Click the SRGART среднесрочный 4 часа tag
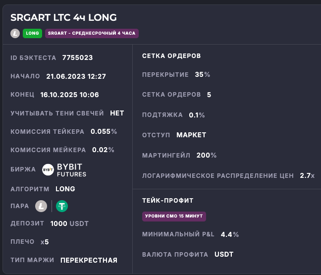321x275 pixels. pos(92,33)
